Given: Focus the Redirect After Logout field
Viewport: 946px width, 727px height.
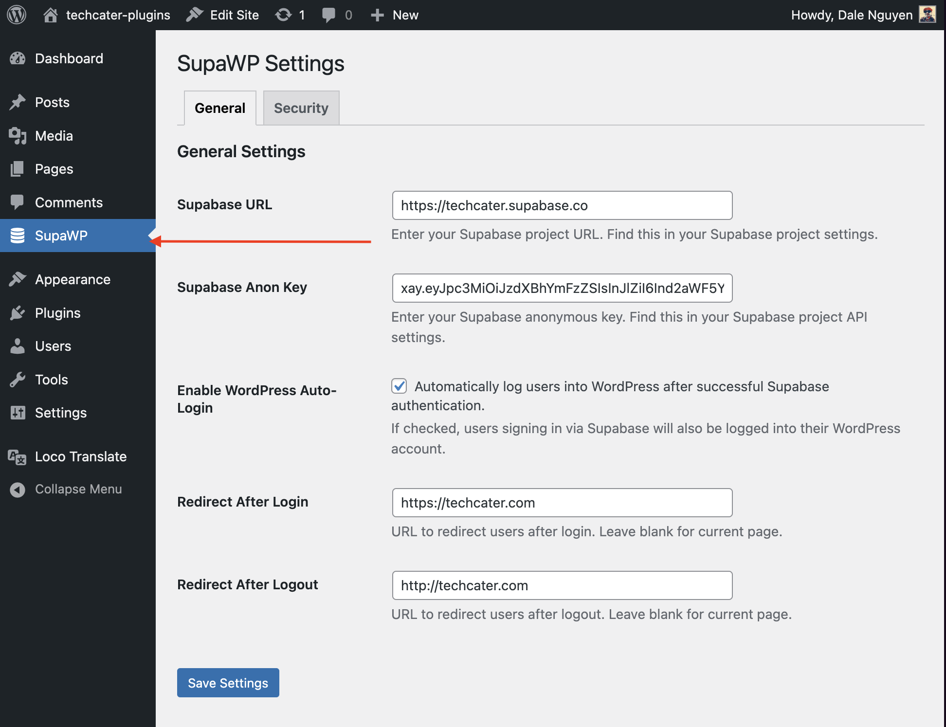Looking at the screenshot, I should point(562,585).
